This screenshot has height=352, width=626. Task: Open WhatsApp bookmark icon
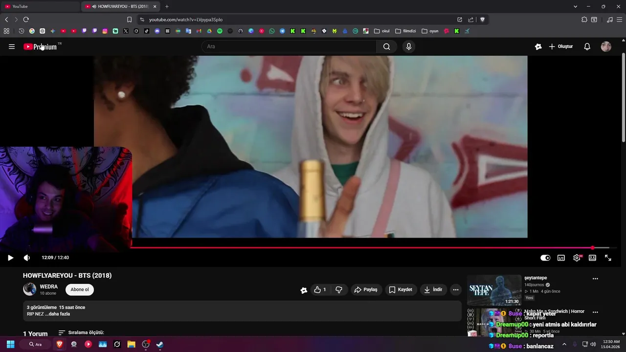click(272, 31)
